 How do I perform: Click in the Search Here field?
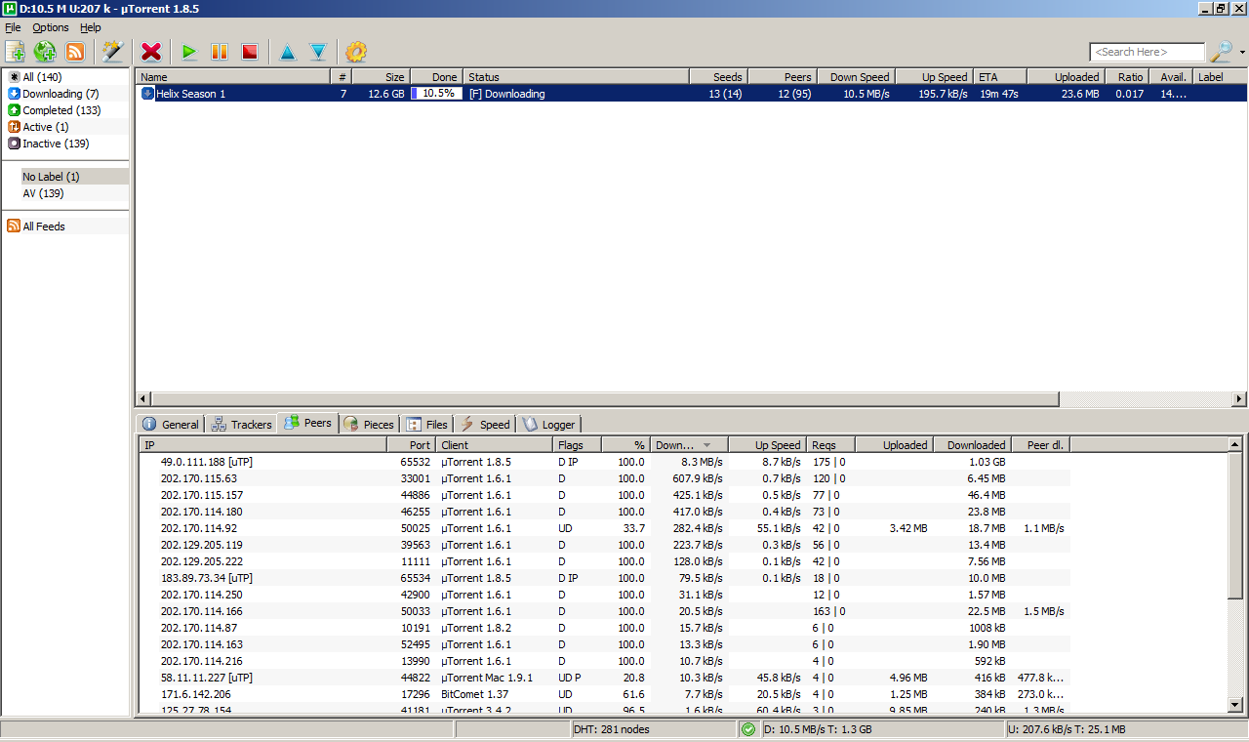click(x=1148, y=52)
